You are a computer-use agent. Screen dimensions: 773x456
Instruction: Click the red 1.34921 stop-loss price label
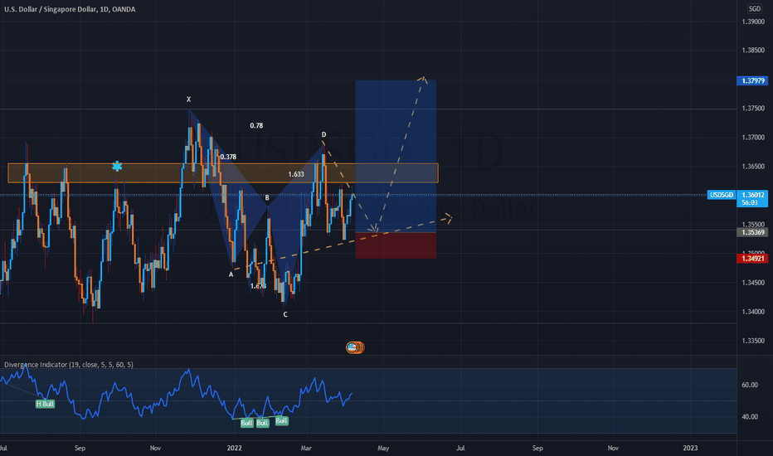point(751,259)
